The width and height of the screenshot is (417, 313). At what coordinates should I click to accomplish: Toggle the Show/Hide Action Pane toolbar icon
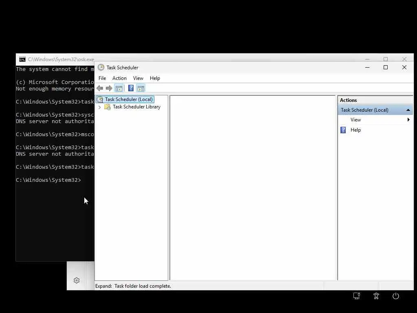click(140, 88)
